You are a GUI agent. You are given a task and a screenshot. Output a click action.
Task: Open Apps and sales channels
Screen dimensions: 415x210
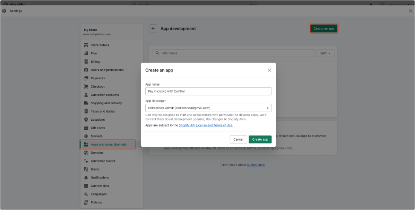[107, 144]
